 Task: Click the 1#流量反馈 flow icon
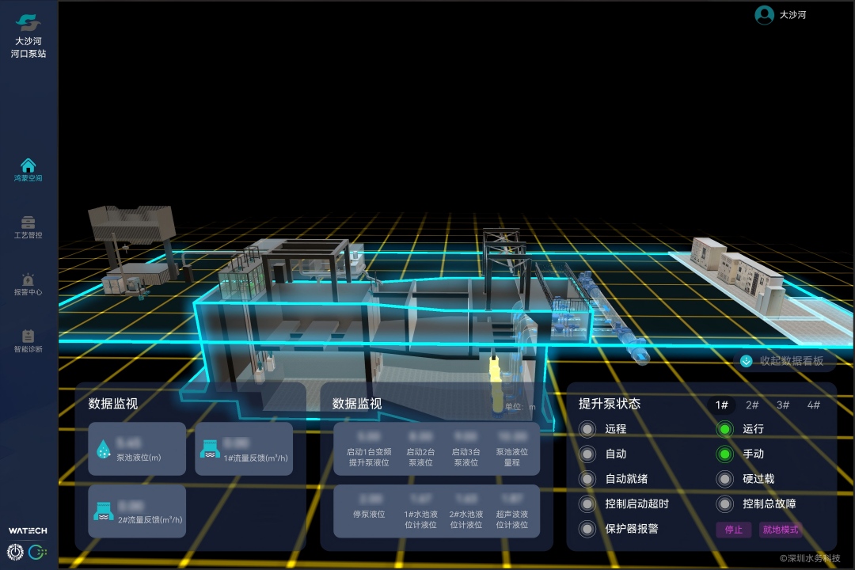[211, 449]
